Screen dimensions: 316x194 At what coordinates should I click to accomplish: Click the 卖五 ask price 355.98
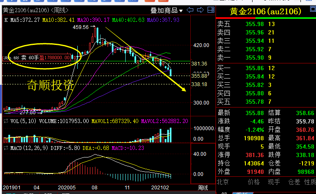(x=254, y=24)
